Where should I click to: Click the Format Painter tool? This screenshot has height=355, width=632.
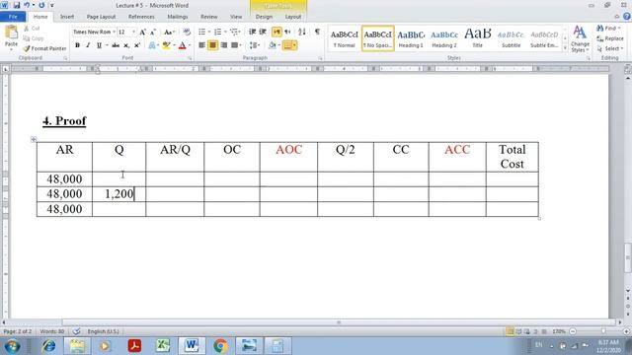point(44,48)
